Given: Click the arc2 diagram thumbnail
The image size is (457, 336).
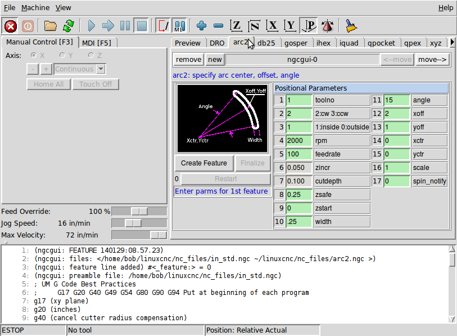Looking at the screenshot, I should [x=223, y=118].
